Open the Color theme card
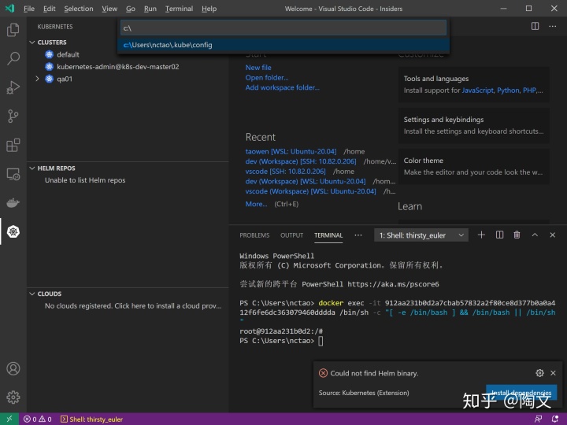The height and width of the screenshot is (425, 567). [474, 166]
